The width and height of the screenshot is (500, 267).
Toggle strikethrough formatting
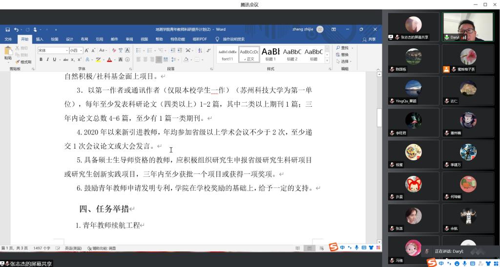[x=66, y=59]
